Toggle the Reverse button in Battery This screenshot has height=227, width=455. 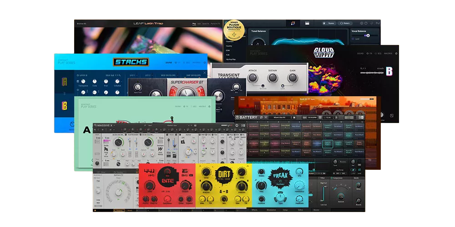(342, 161)
